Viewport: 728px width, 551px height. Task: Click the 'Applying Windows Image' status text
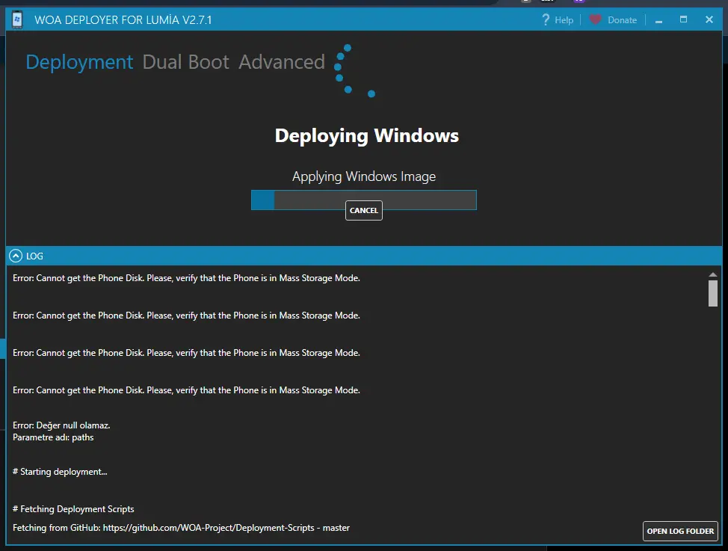coord(364,176)
